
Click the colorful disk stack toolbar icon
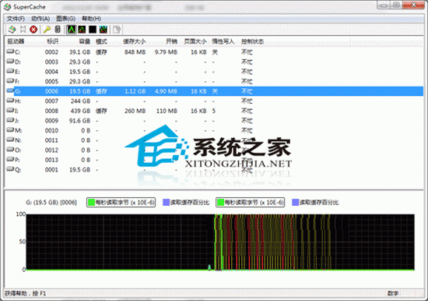(12, 30)
